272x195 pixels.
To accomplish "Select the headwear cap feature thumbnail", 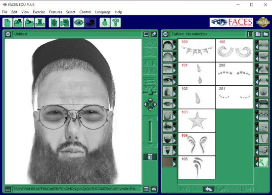I will pyautogui.click(x=264, y=103).
